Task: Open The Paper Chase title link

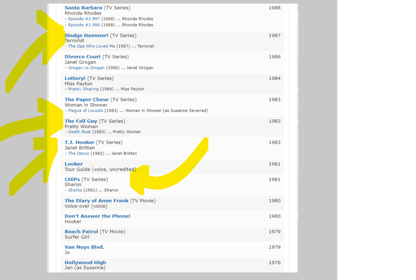Action: click(87, 100)
